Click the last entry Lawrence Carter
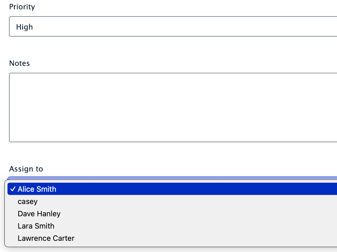Screen dimensions: 337x252 coord(46,238)
